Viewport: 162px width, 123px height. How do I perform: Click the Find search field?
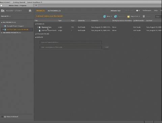[158, 17]
